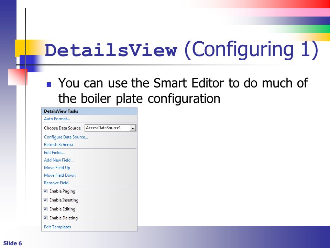Toggle the Enable Deleting checkbox
Image resolution: width=330 pixels, height=248 pixels.
(45, 218)
